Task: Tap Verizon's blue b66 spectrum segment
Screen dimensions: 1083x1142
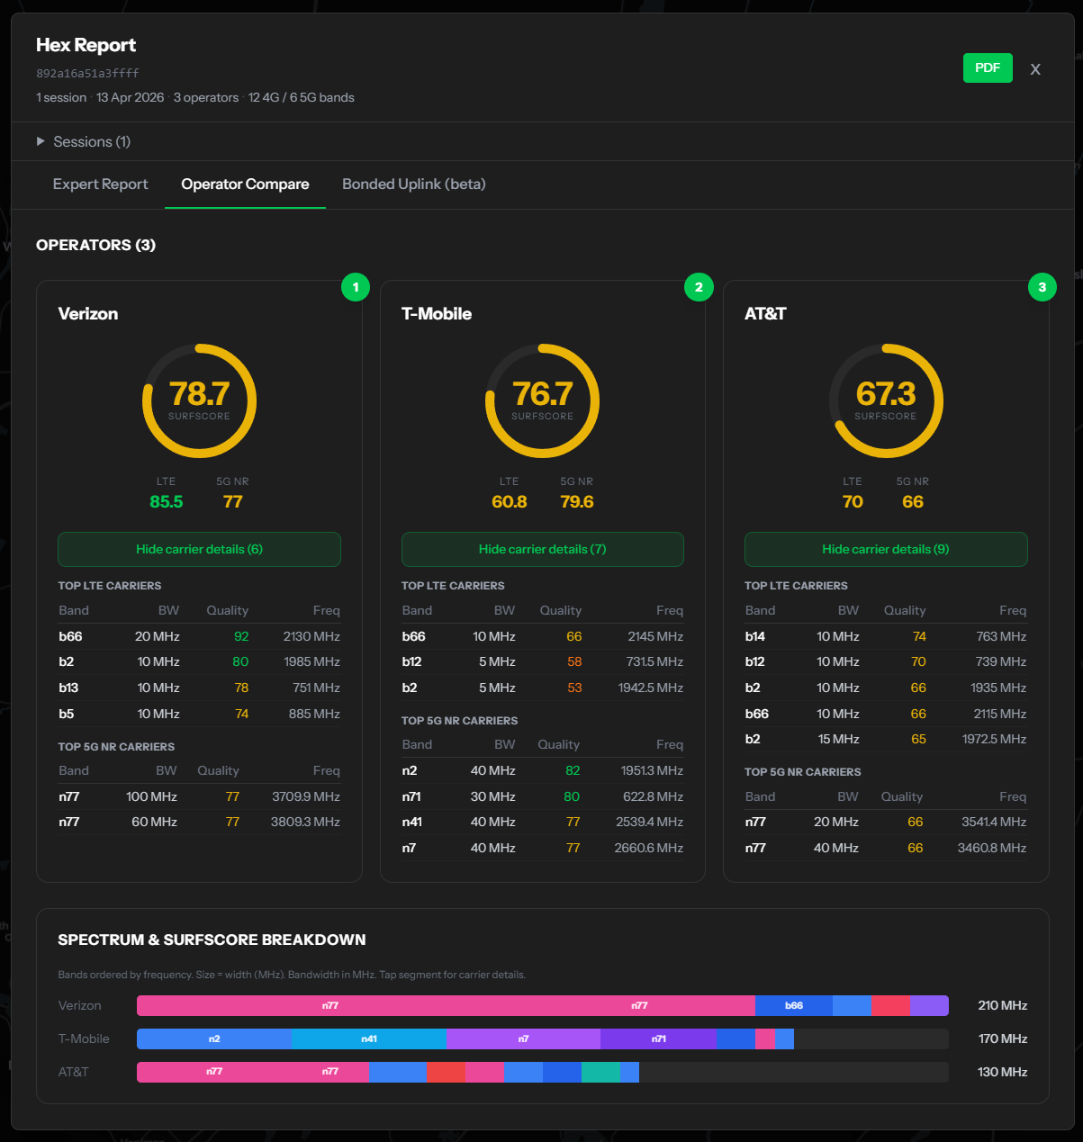Action: 794,1005
